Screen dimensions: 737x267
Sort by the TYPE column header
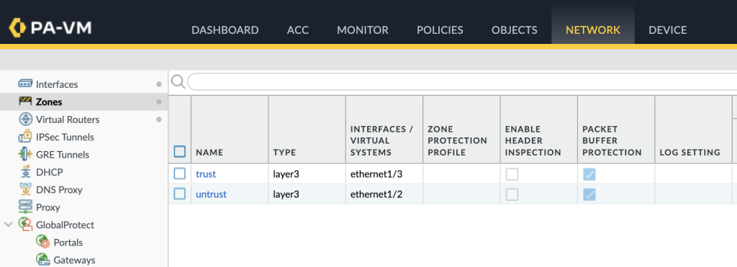coord(284,153)
